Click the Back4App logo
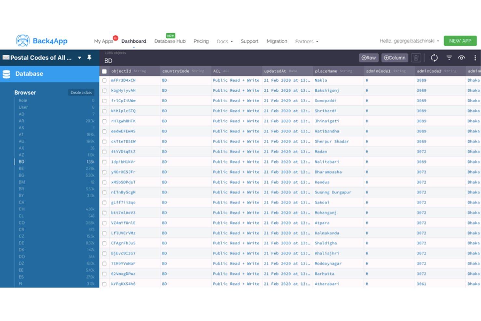 tap(42, 41)
